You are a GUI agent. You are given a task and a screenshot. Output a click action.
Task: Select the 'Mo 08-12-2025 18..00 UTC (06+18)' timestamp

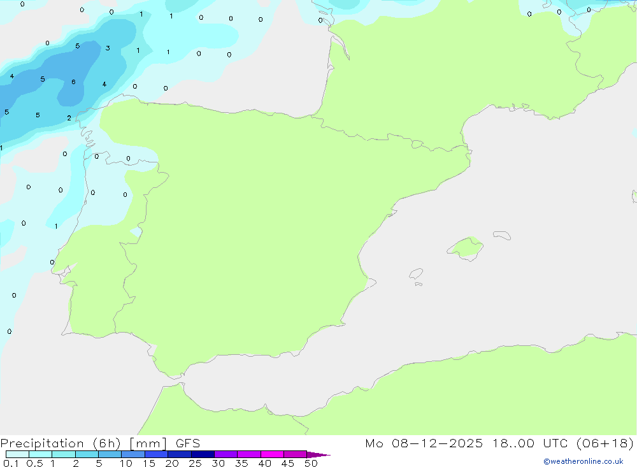pos(499,443)
